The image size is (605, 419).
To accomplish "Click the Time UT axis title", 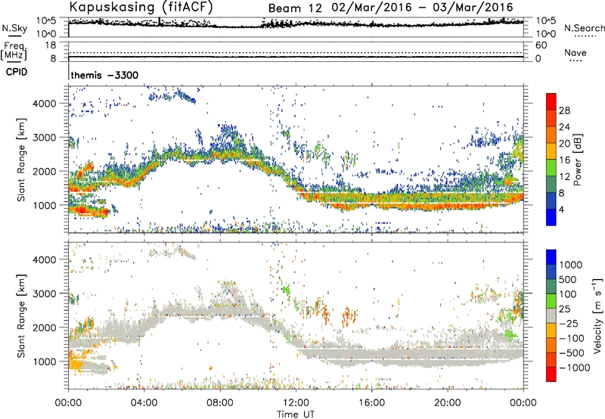I will coord(296,414).
